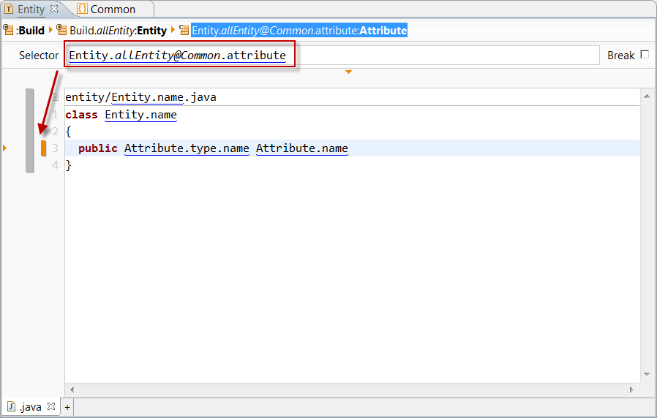Select the highlighted Attribute breadcrumb
The height and width of the screenshot is (418, 657).
(x=299, y=31)
